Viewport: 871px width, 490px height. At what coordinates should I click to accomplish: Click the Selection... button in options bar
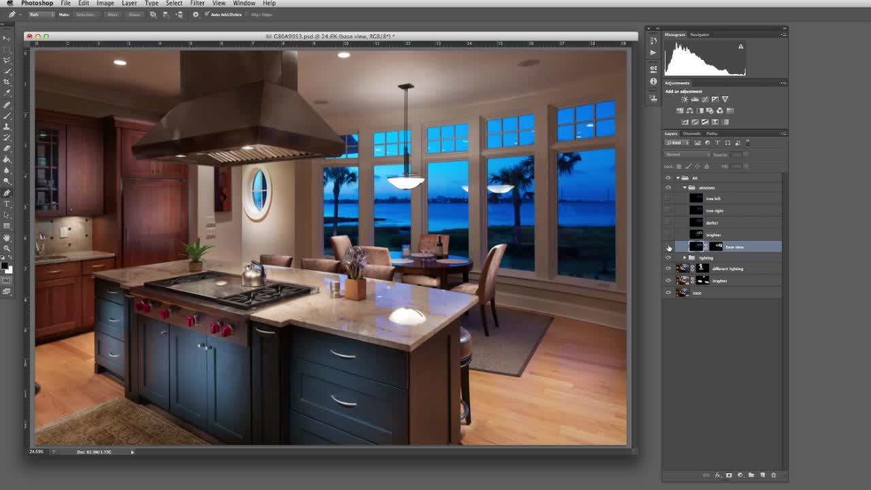(x=85, y=14)
